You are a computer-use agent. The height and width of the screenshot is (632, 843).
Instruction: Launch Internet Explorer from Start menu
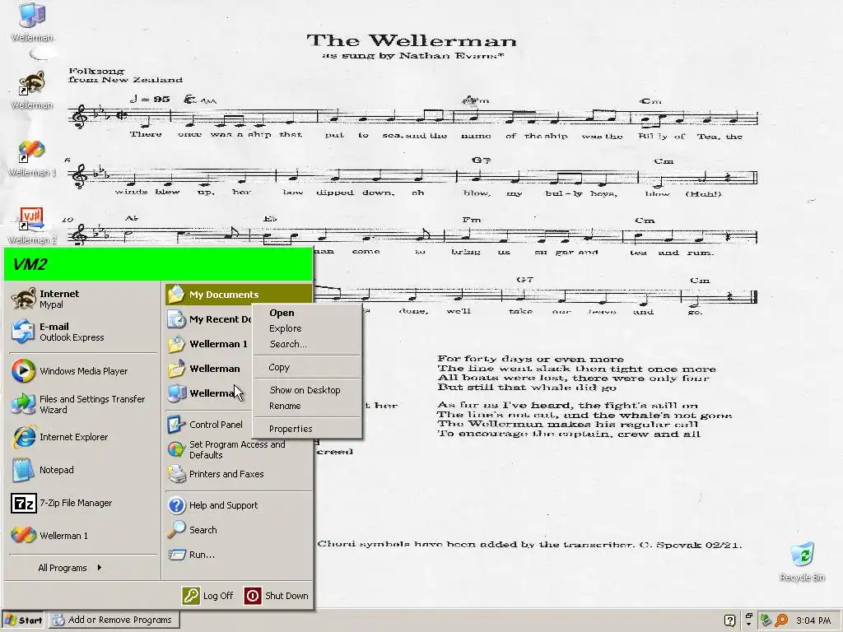coord(83,437)
